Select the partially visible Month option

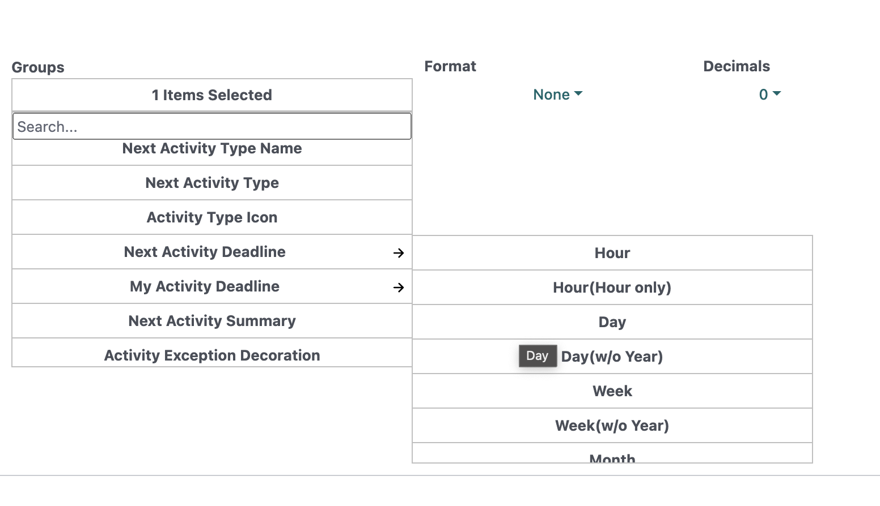612,453
